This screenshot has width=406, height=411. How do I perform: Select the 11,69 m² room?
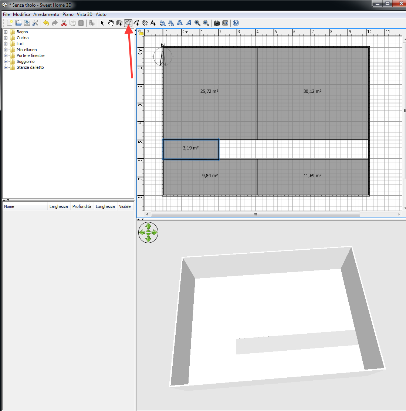point(313,177)
